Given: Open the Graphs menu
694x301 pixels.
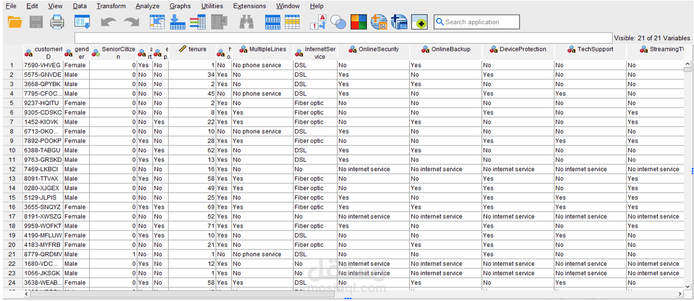Looking at the screenshot, I should point(180,6).
